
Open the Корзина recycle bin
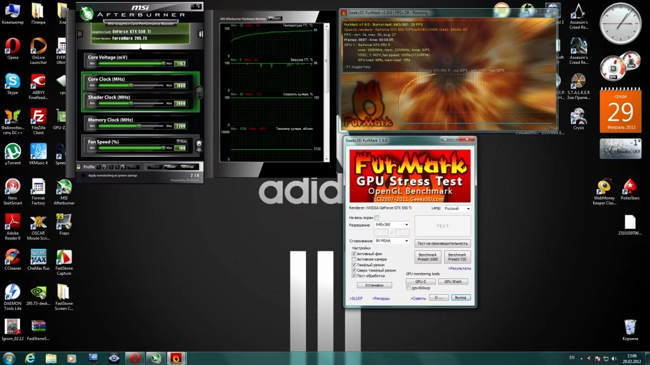[630, 330]
